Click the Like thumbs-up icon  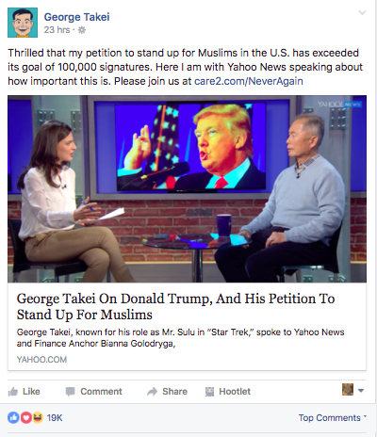click(x=13, y=392)
